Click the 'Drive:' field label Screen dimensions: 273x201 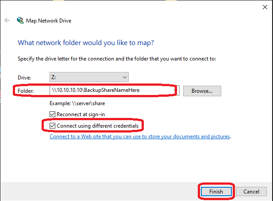24,78
